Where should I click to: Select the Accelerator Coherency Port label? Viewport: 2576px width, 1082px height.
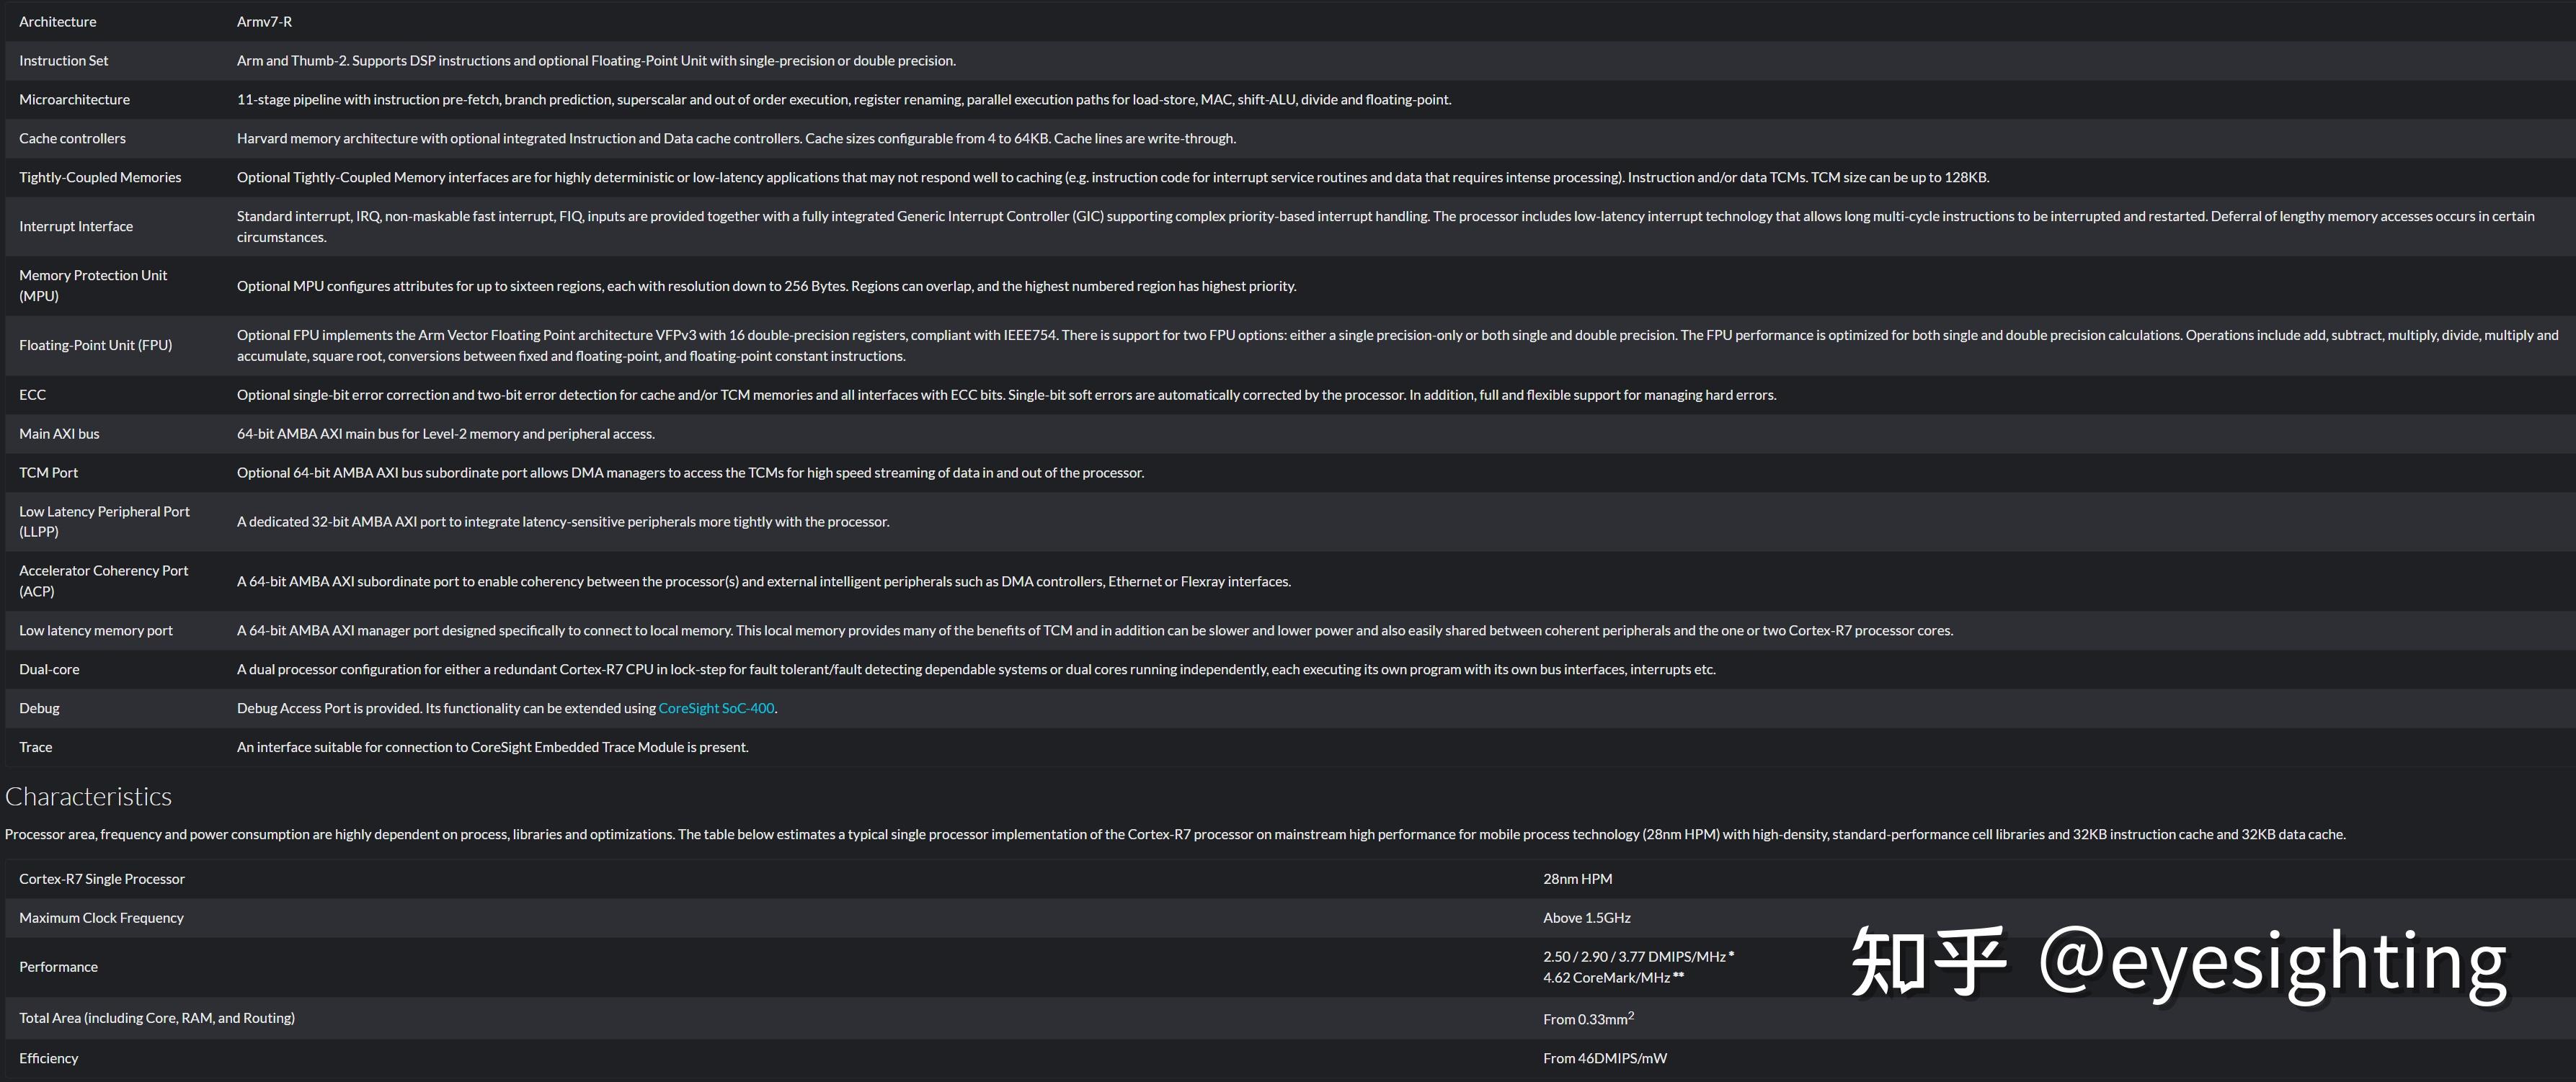103,581
